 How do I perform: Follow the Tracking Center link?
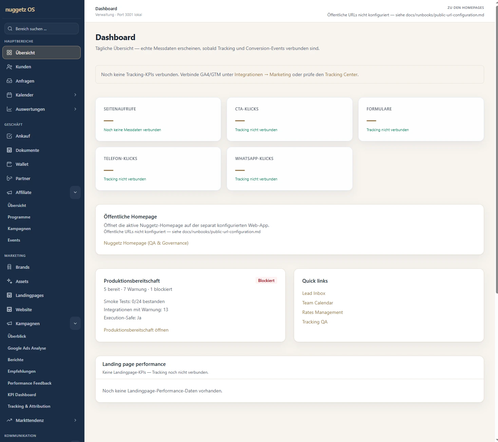pyautogui.click(x=341, y=74)
